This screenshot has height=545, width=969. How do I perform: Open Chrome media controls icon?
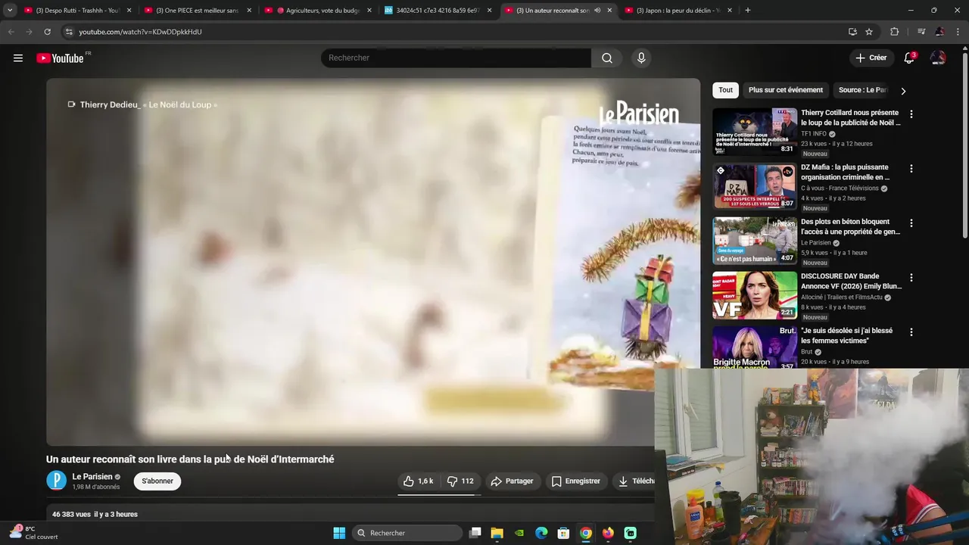click(x=921, y=32)
